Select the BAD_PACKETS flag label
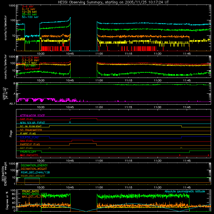 click(x=29, y=155)
